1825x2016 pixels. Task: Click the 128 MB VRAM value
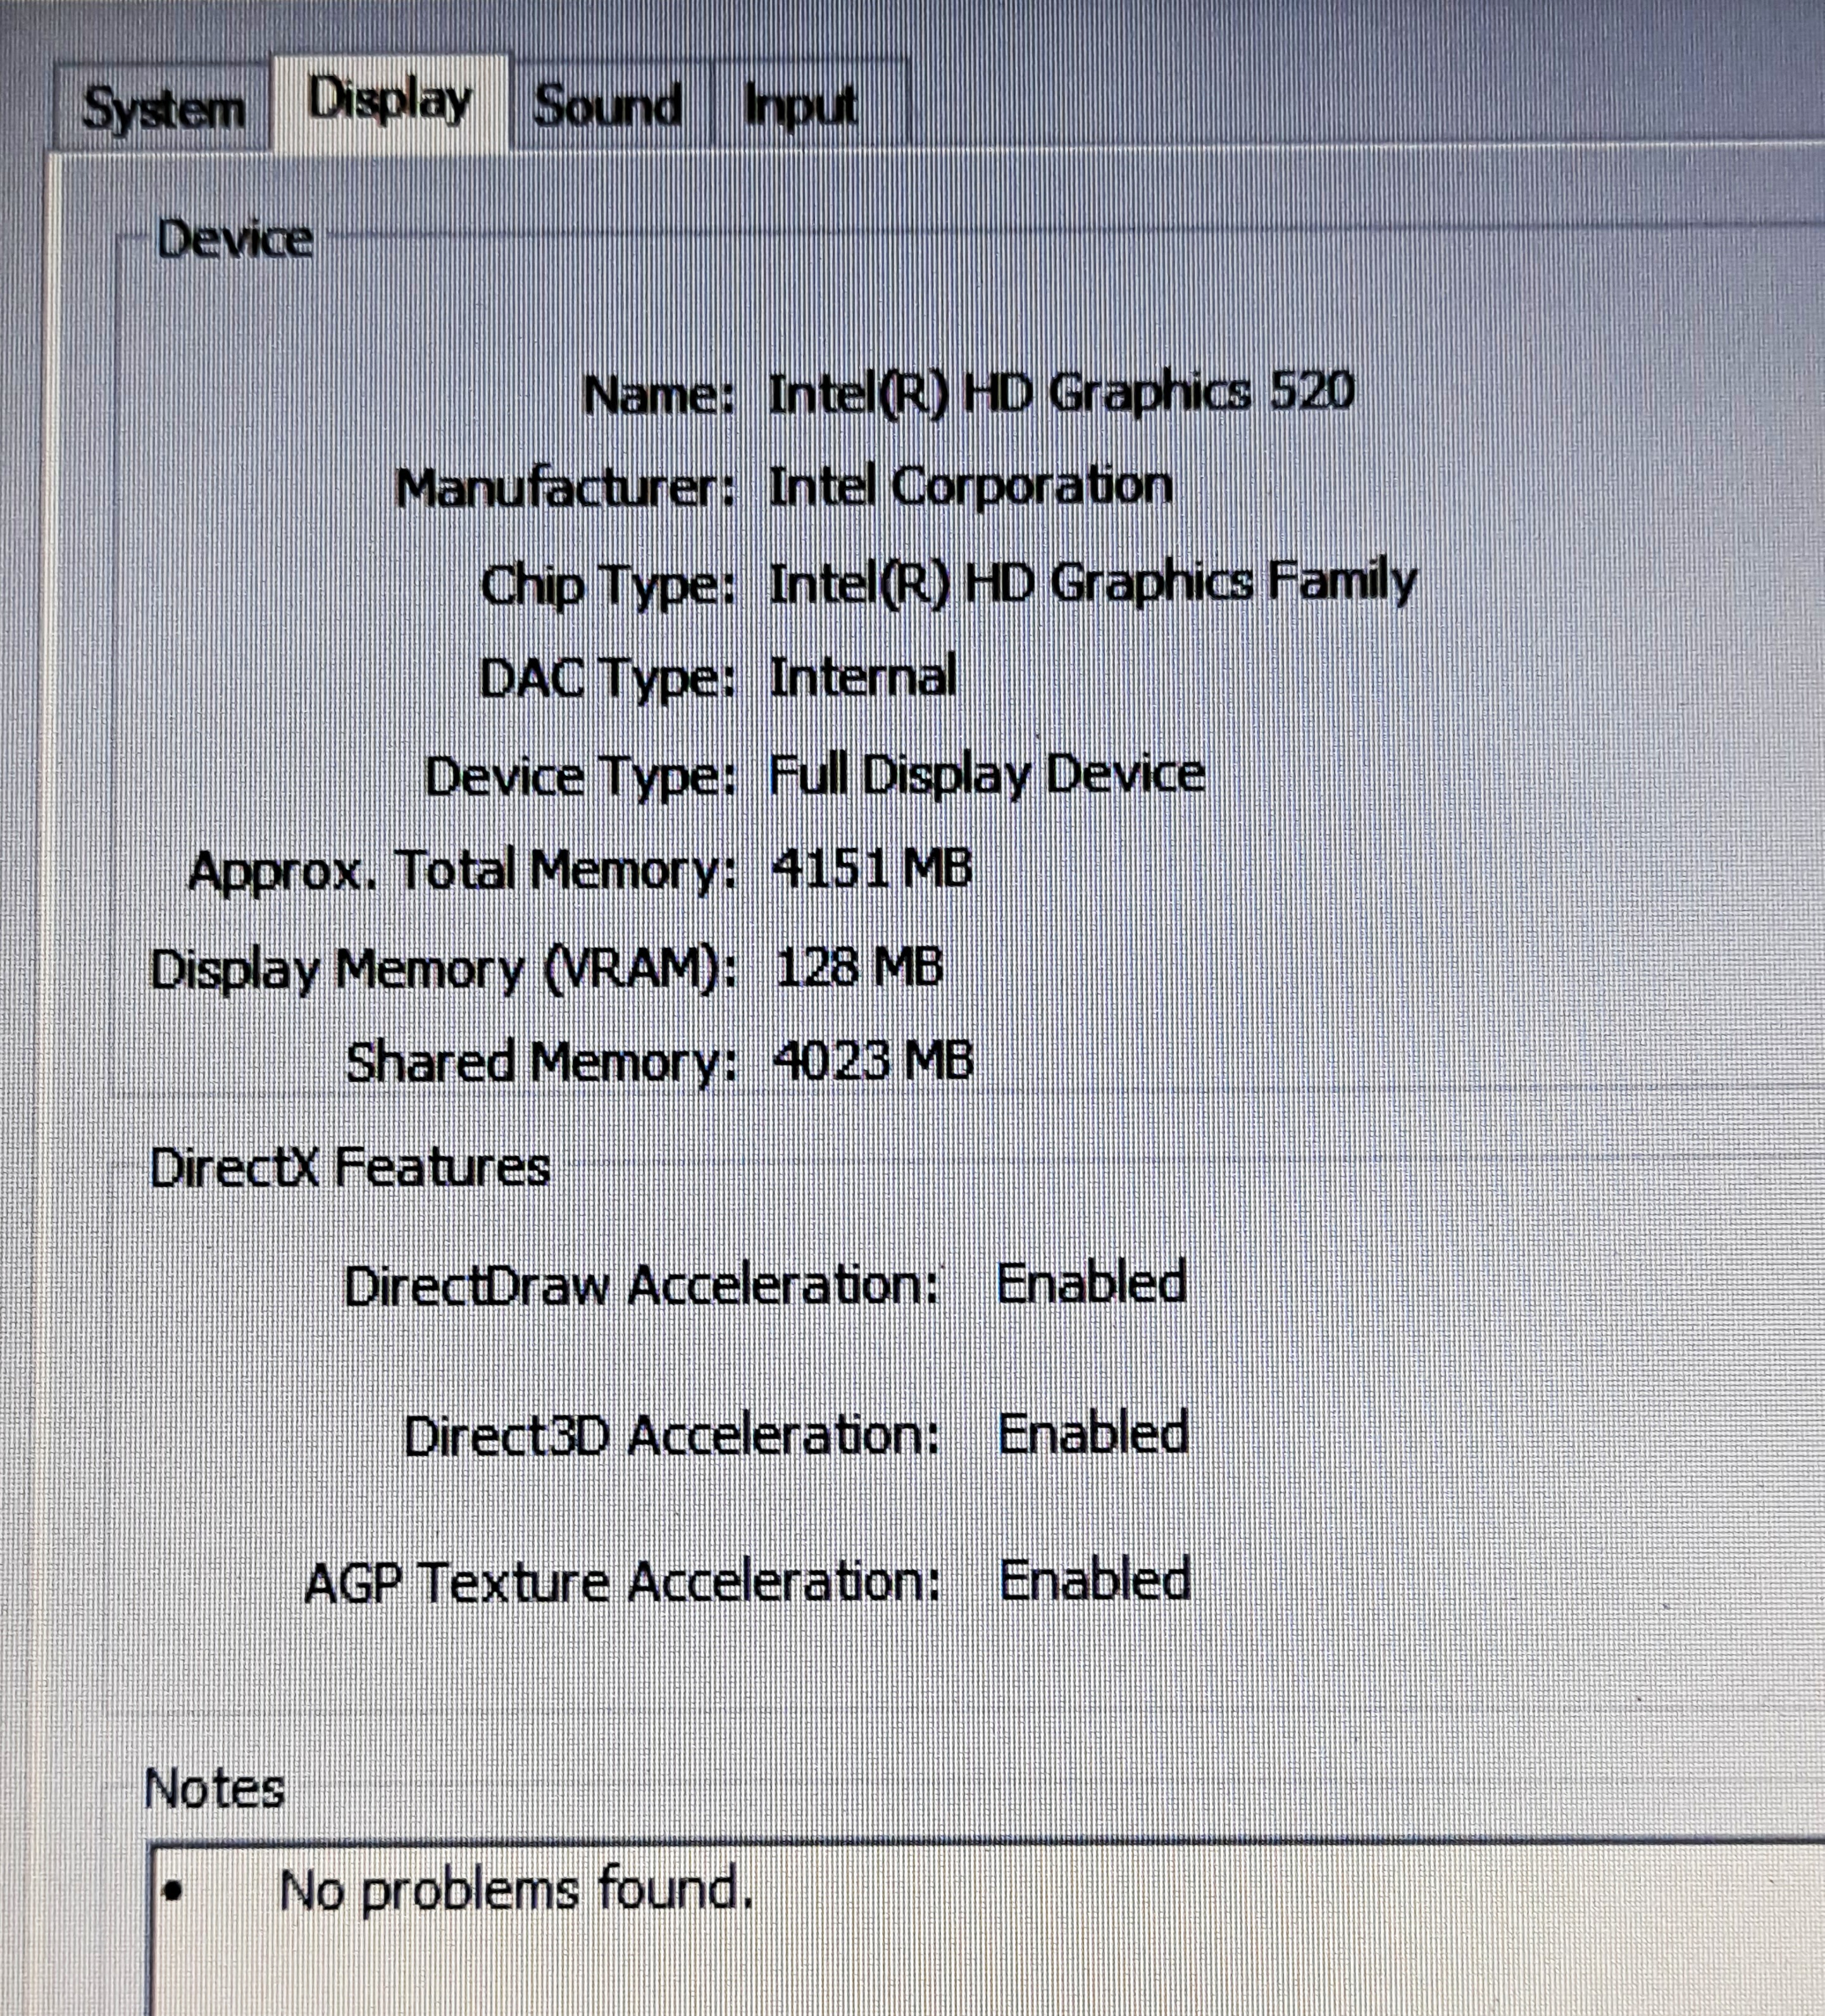858,967
